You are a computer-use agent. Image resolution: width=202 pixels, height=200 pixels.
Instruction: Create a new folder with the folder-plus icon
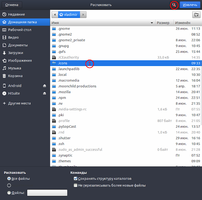pos(196,15)
